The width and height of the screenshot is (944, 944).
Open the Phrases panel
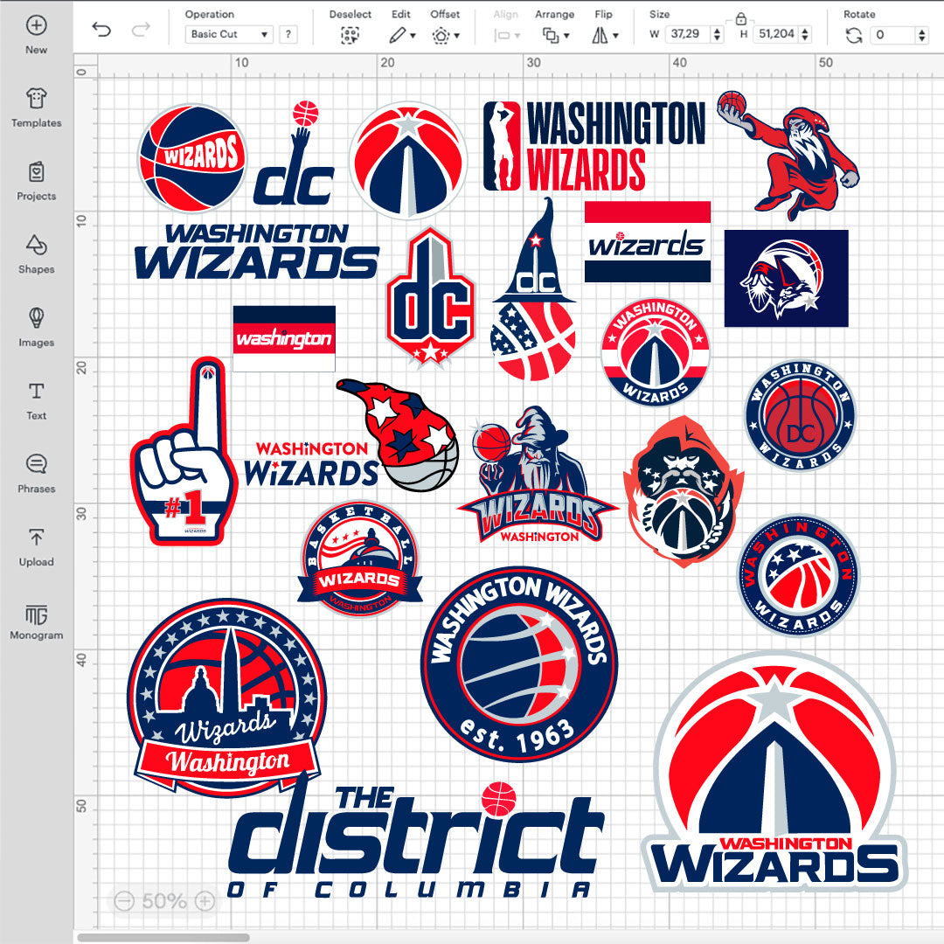tap(37, 473)
